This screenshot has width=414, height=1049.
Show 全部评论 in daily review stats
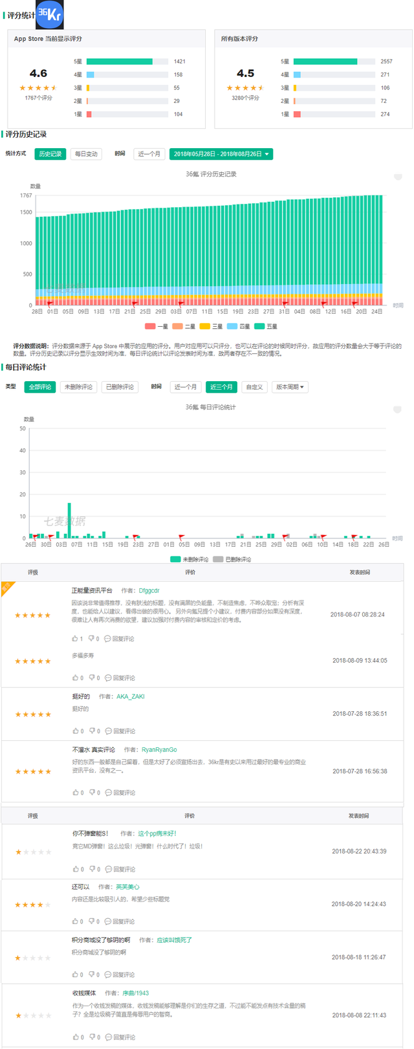tap(40, 387)
